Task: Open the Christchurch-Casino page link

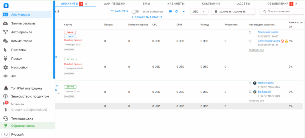Action: pos(269,41)
